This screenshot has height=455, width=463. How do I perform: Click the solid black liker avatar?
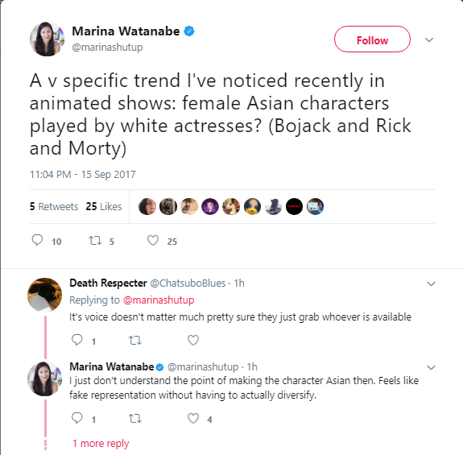click(x=294, y=206)
